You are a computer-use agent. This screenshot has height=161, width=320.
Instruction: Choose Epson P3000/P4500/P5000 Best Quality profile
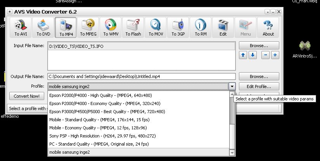(139, 112)
